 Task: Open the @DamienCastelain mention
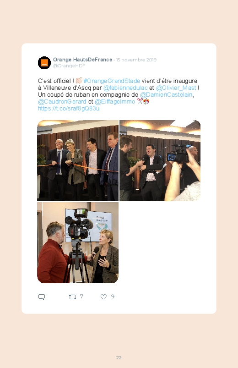pyautogui.click(x=166, y=94)
